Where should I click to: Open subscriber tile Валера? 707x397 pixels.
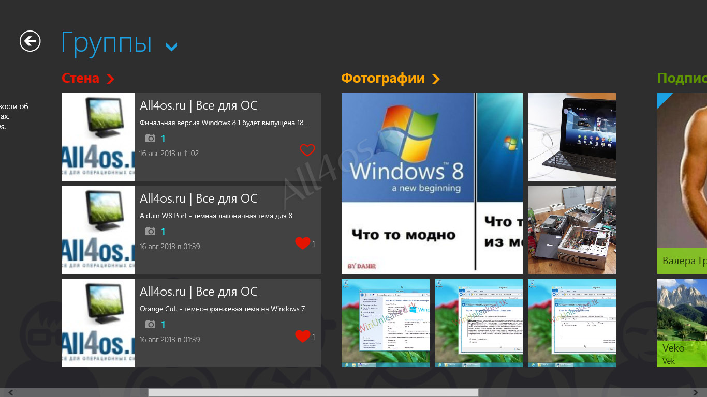point(682,184)
